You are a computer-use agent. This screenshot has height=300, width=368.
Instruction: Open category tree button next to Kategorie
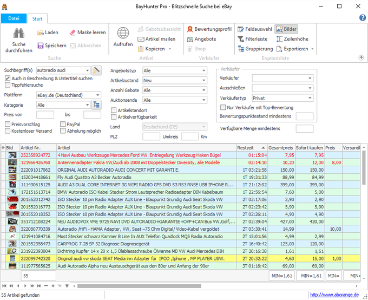coord(96,105)
